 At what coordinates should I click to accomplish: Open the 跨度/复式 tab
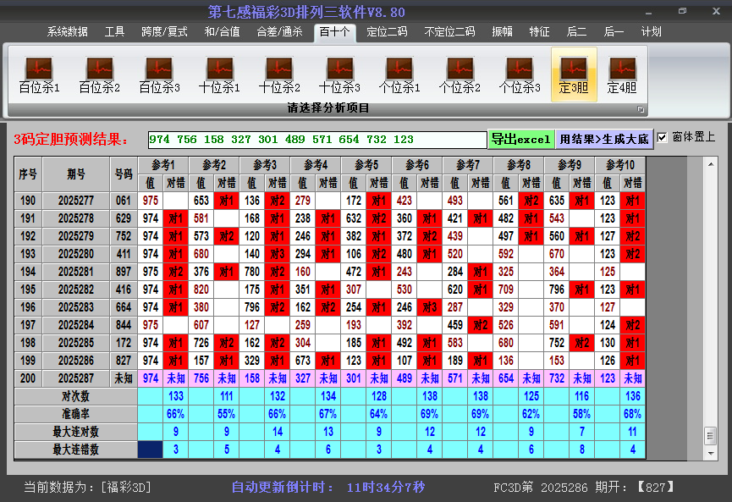click(x=164, y=32)
